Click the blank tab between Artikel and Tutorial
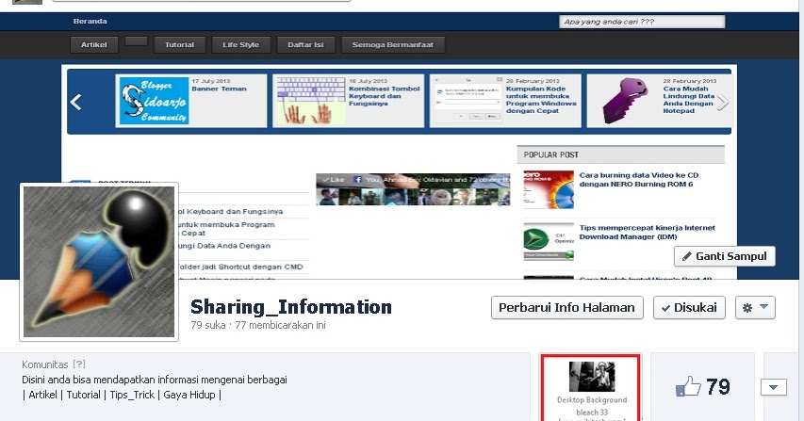This screenshot has width=804, height=421. point(136,41)
